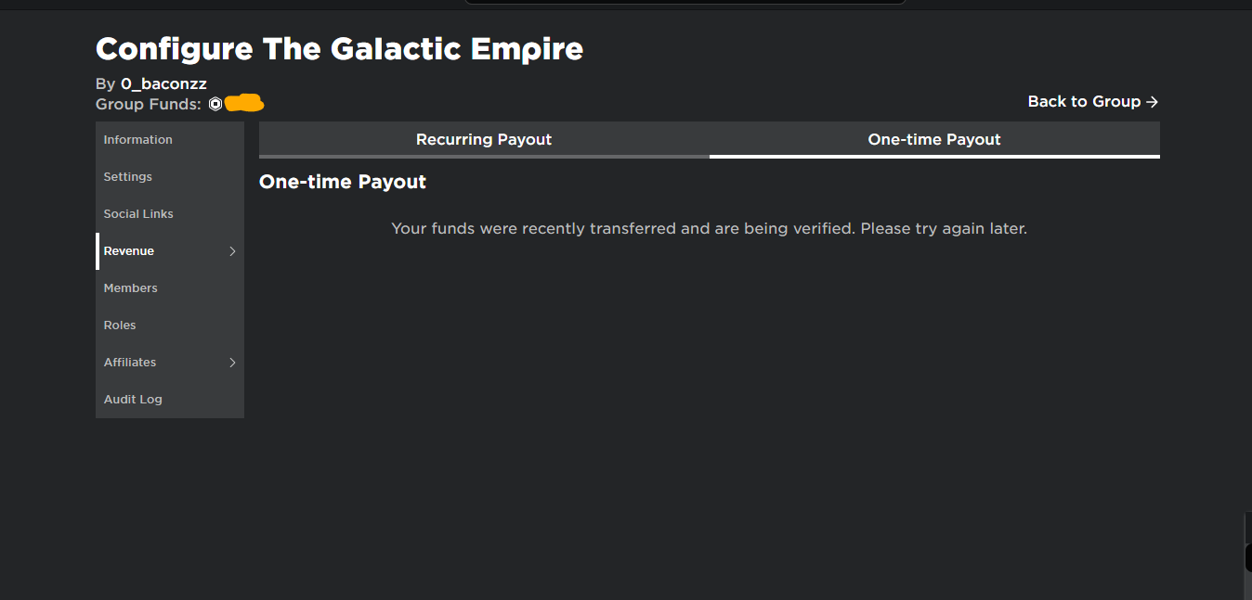
Task: Select the One-time Payout tab
Action: point(934,140)
